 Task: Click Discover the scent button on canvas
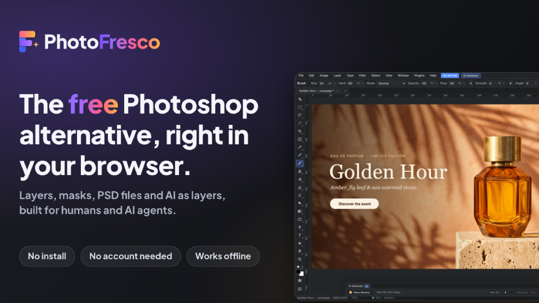coord(354,204)
